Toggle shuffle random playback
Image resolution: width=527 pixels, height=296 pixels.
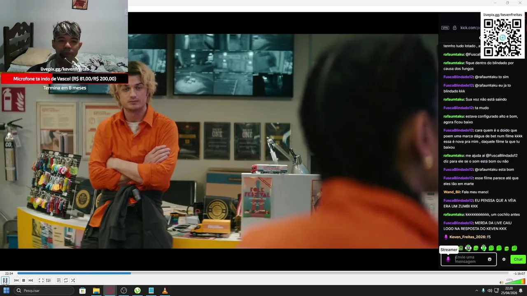coord(73,280)
